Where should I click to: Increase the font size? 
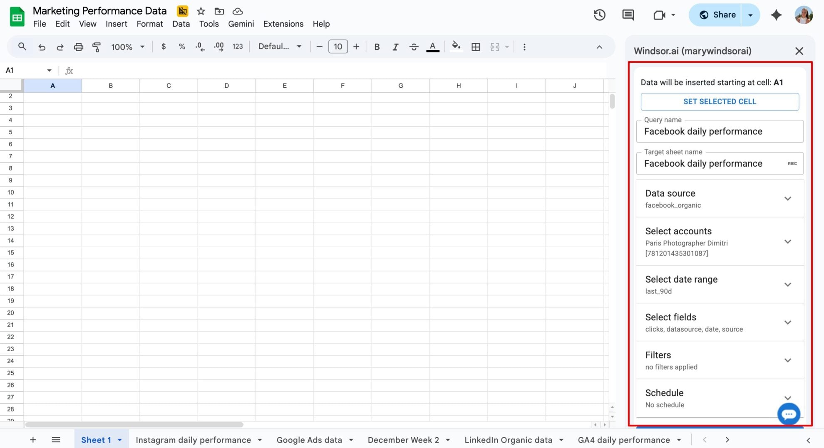[x=356, y=47]
